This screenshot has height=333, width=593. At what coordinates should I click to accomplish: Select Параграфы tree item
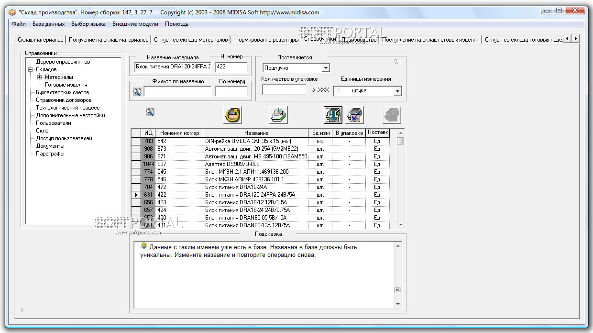coord(50,154)
